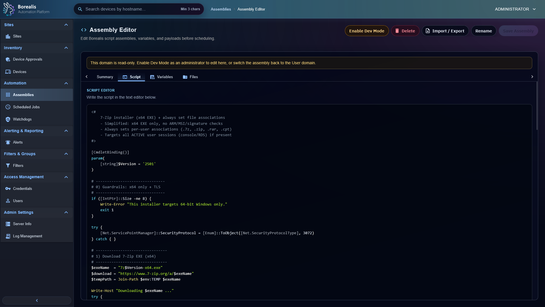Click the Sites building icon

pos(8,36)
